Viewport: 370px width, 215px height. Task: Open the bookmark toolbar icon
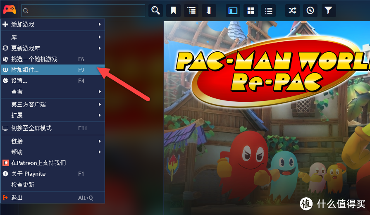click(174, 11)
